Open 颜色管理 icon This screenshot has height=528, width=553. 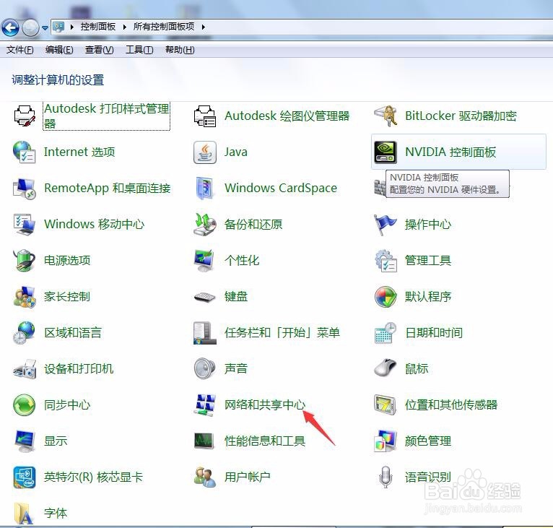click(386, 441)
